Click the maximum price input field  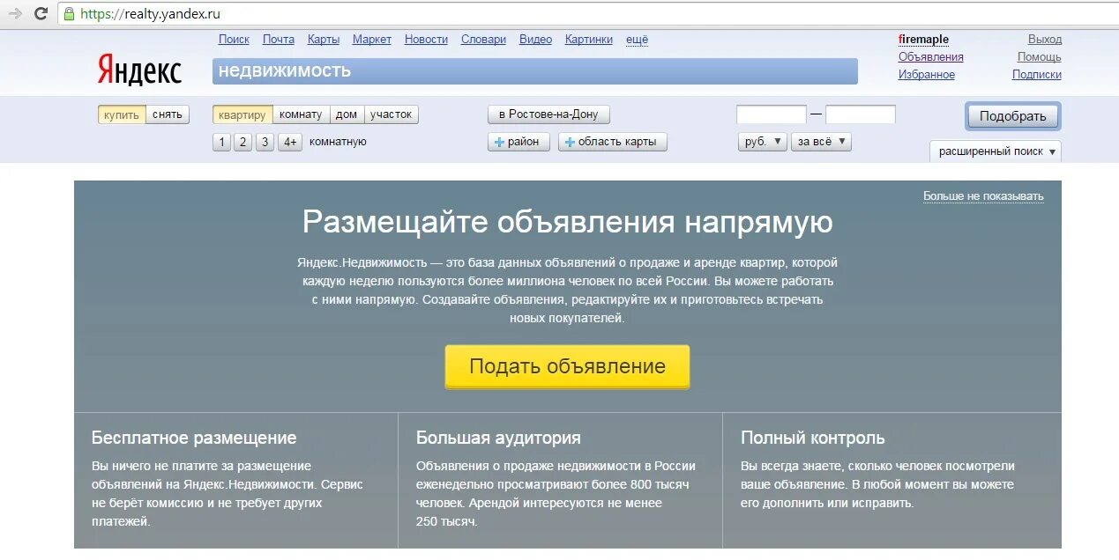point(861,114)
